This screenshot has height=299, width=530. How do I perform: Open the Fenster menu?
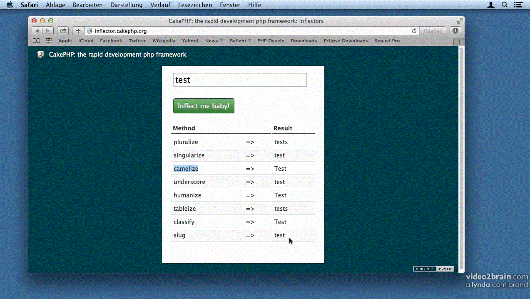[230, 5]
